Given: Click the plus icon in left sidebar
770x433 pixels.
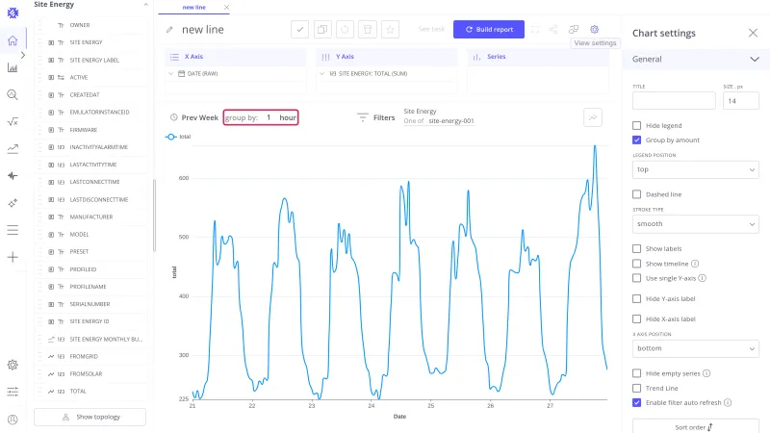Looking at the screenshot, I should 13,257.
